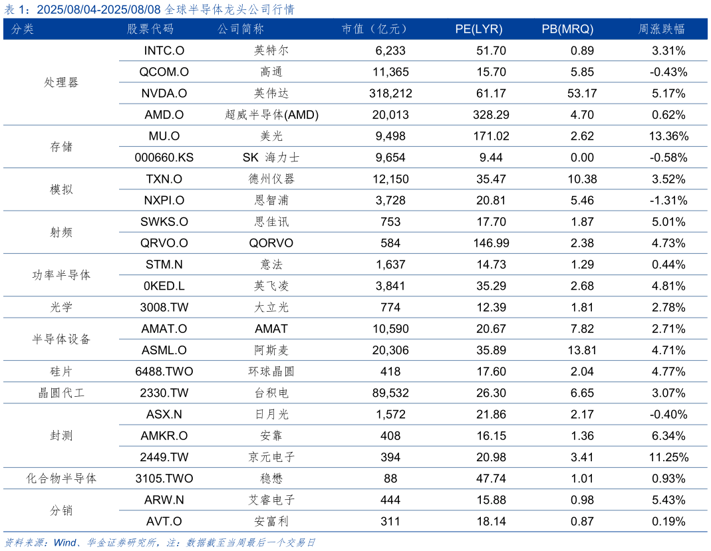Click company name 超威半导体(AMD)
Image resolution: width=711 pixels, height=551 pixels.
(x=271, y=114)
